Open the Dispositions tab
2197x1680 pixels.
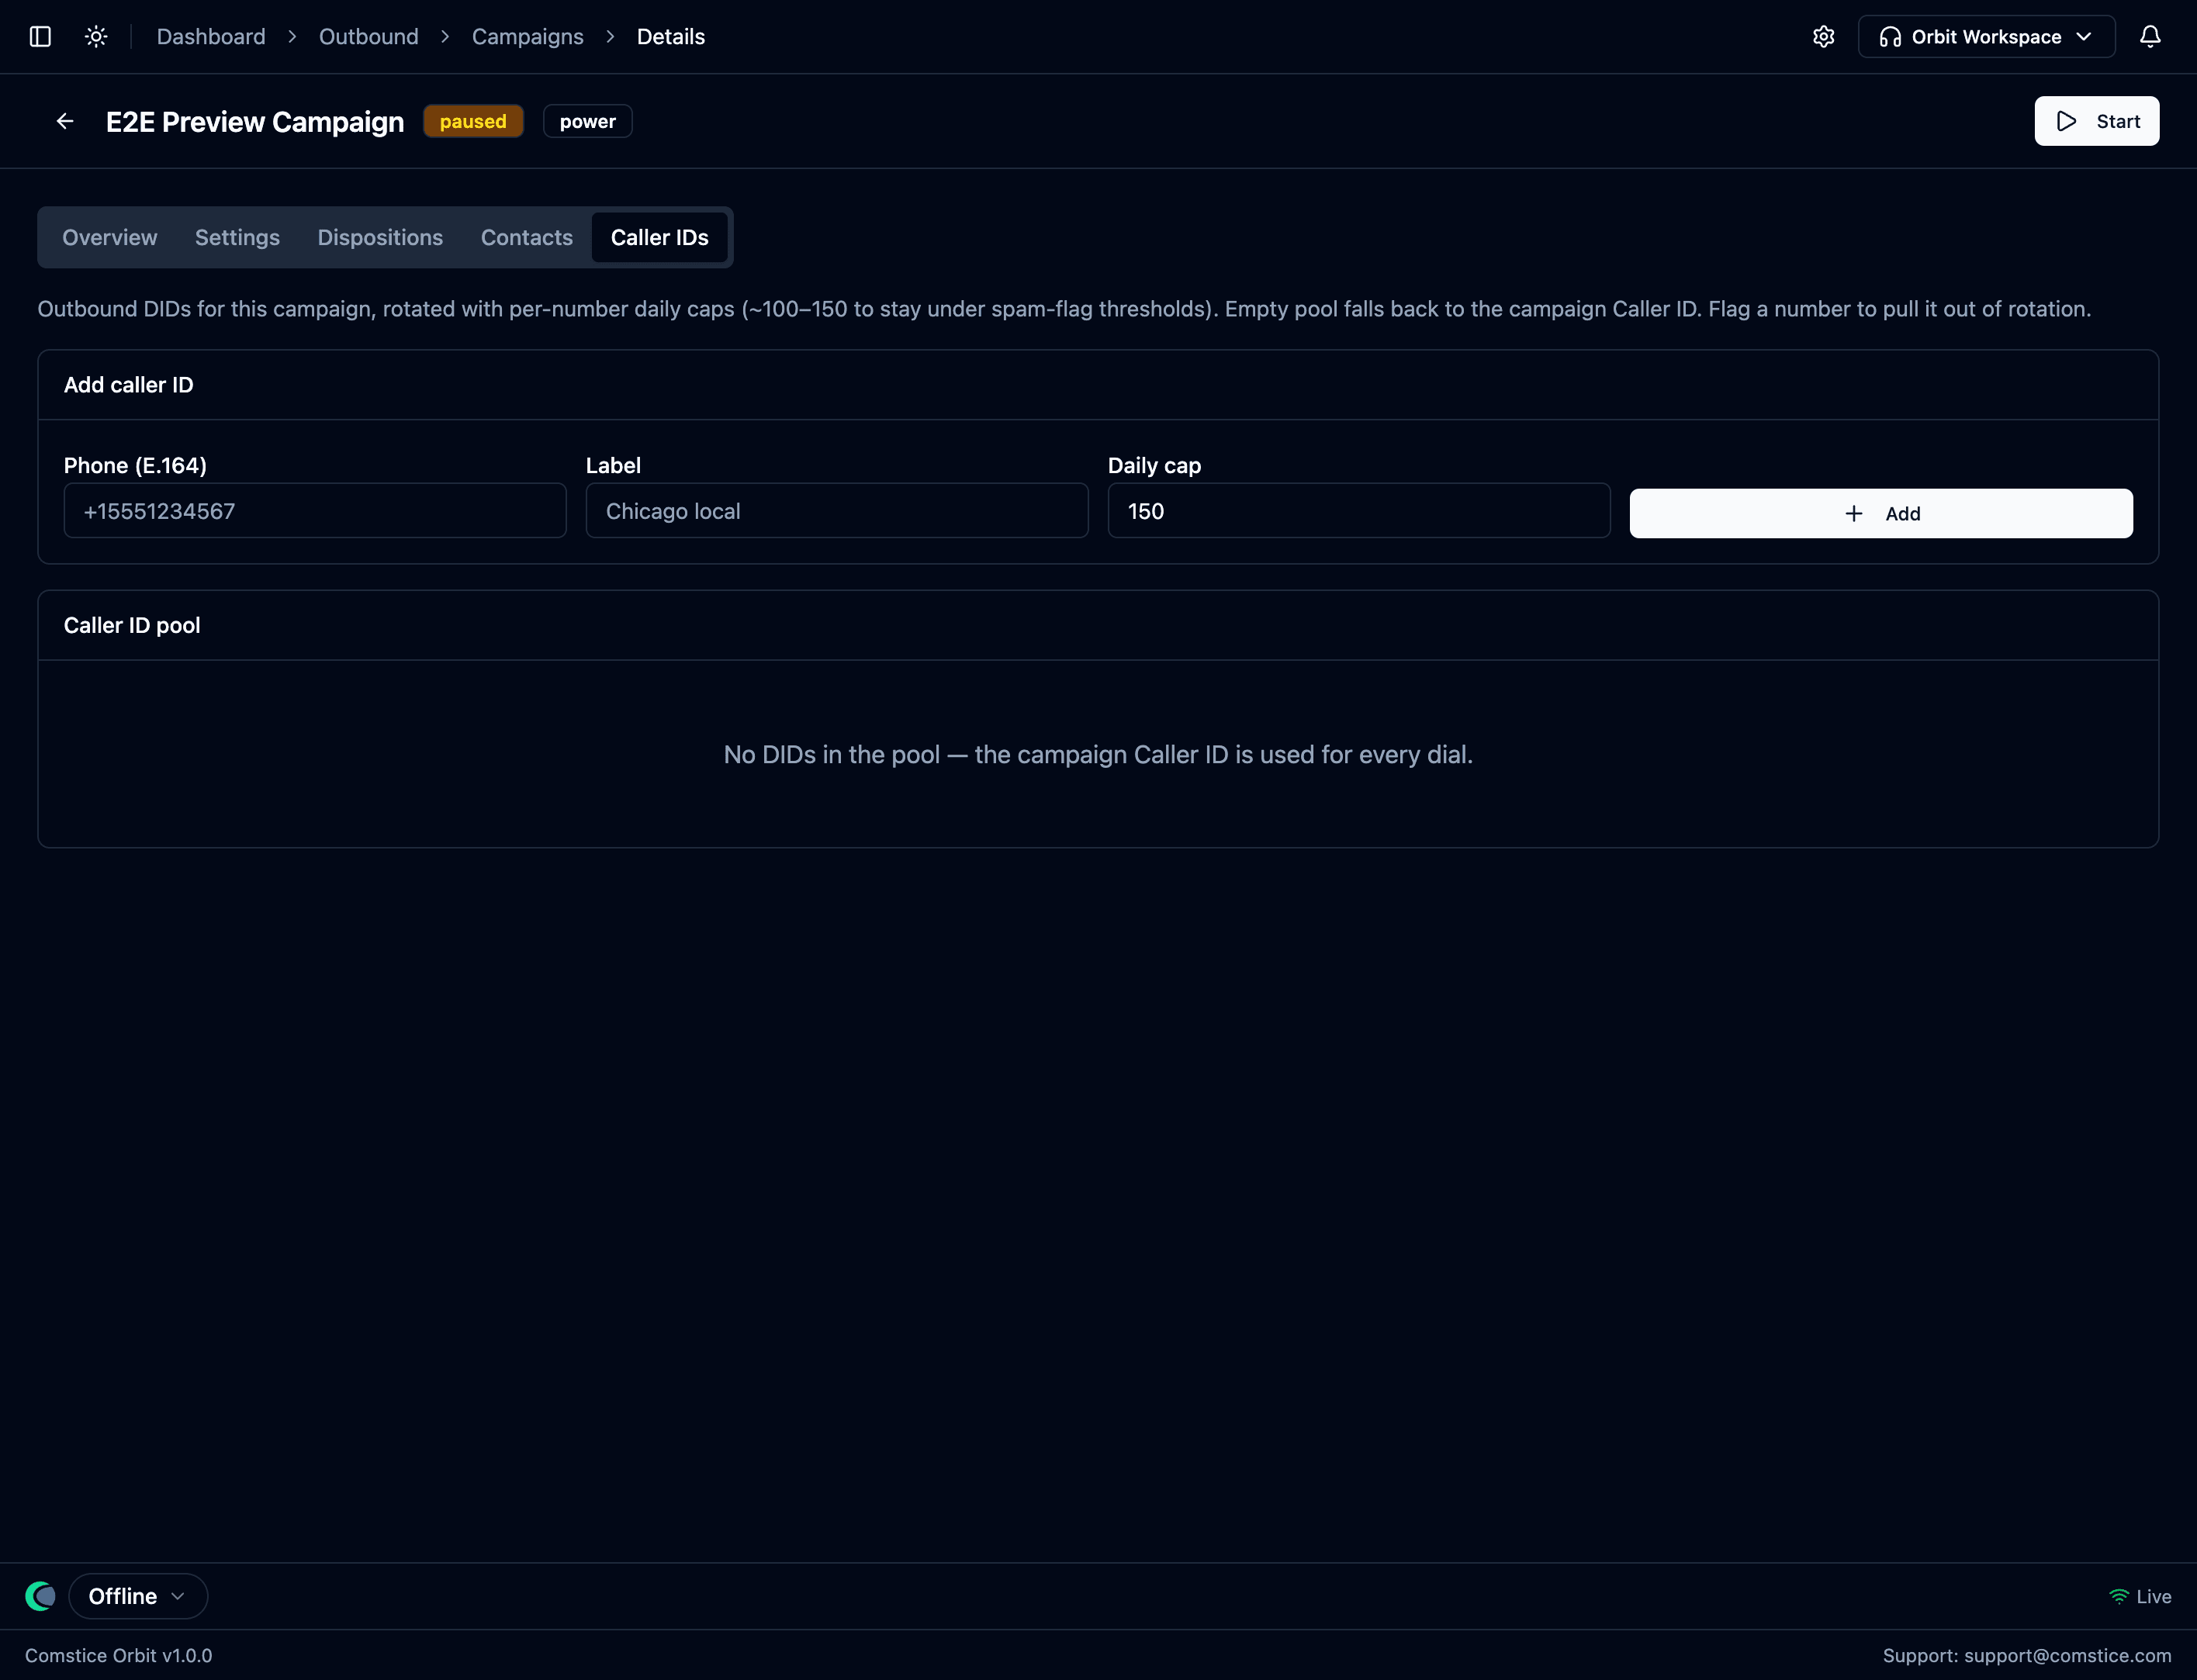click(x=380, y=237)
